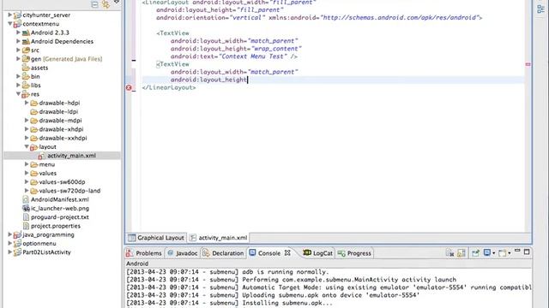Select the drawable-ldpi folder

58,112
